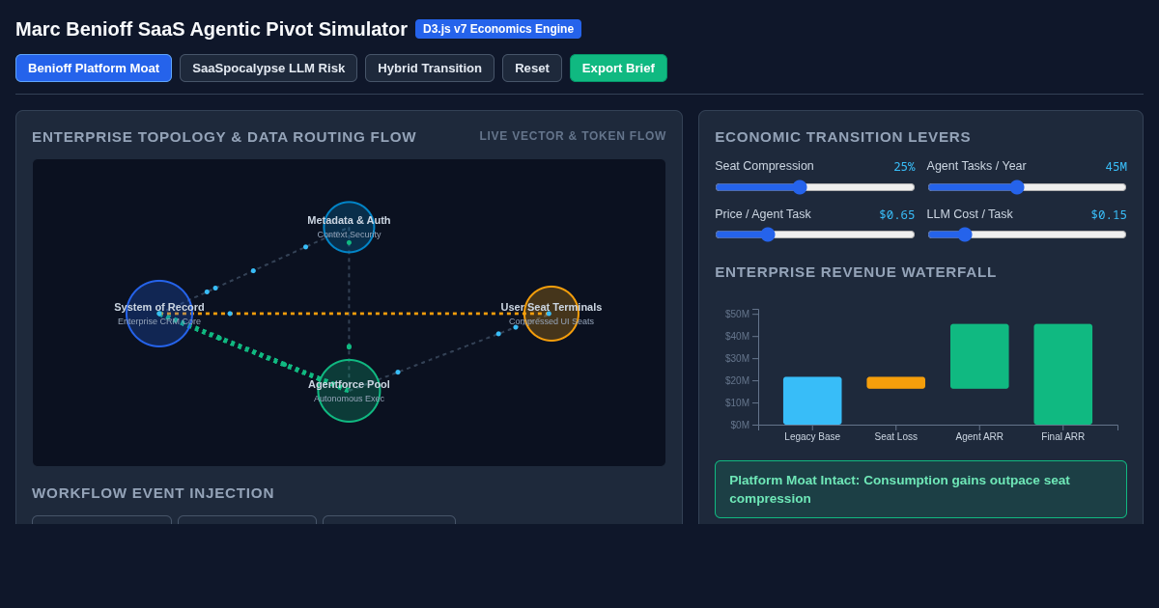Click the 25% Seat Compression value
This screenshot has width=1159, height=608.
(904, 167)
